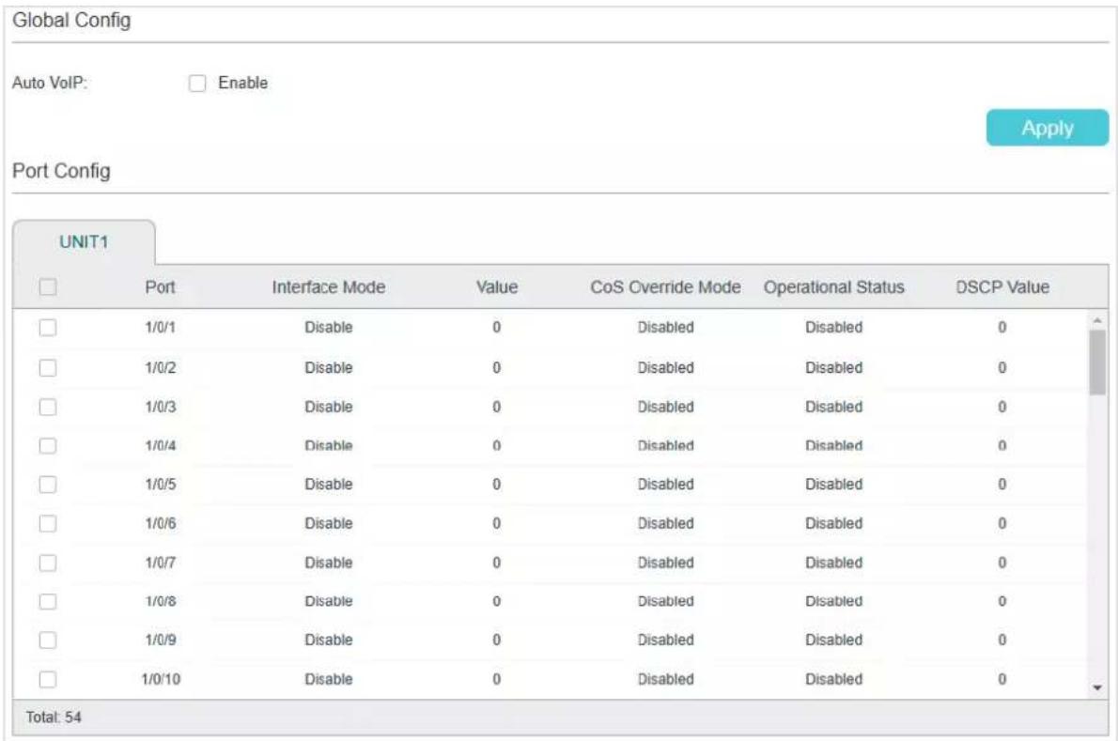
Task: Click the Value cell of port 1/0/8
Action: coord(497,601)
